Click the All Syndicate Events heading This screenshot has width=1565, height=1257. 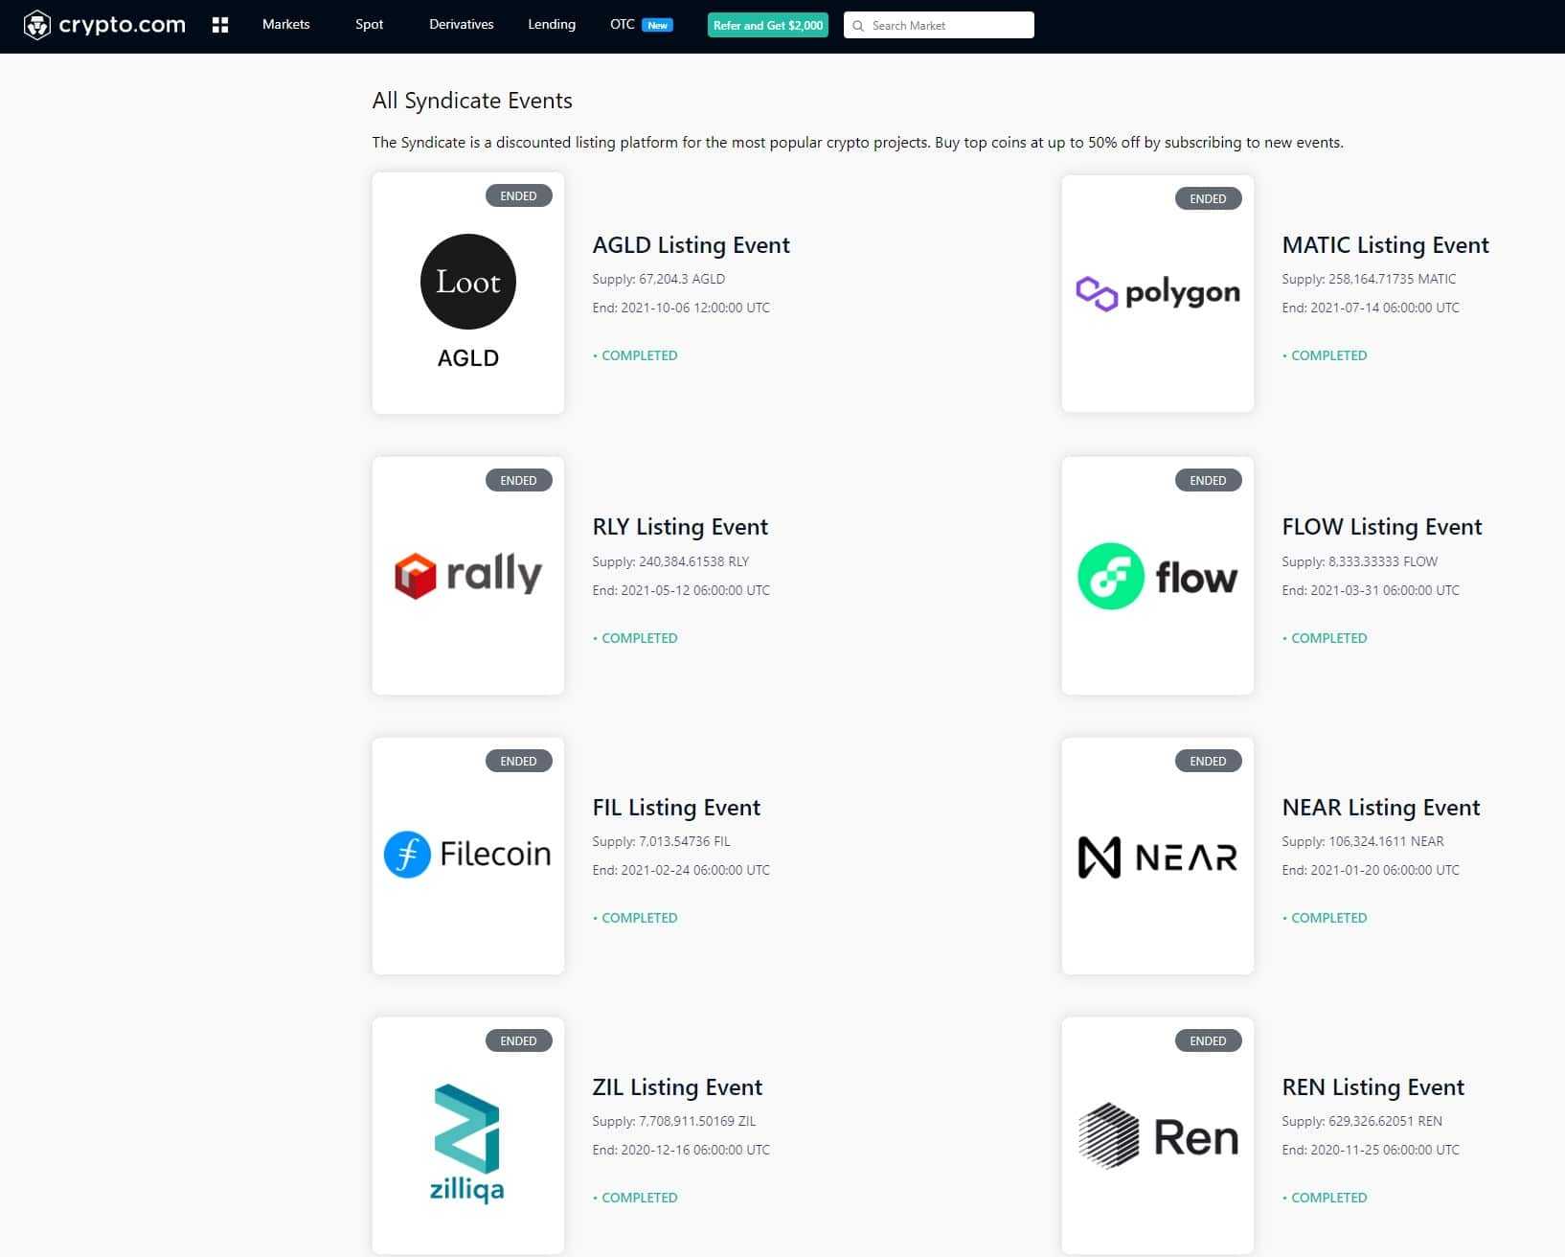click(472, 101)
